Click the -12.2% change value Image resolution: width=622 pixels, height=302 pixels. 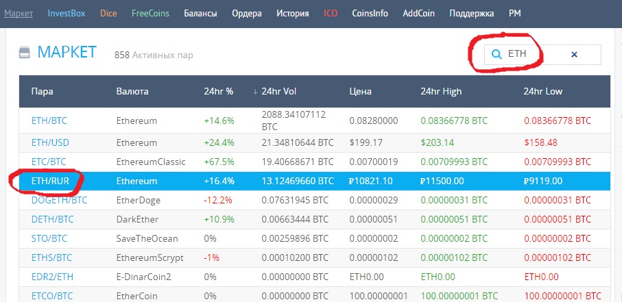218,201
